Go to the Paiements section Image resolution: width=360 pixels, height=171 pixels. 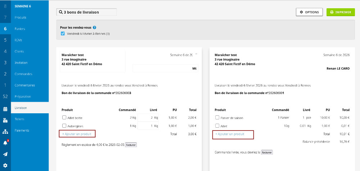(x=22, y=130)
